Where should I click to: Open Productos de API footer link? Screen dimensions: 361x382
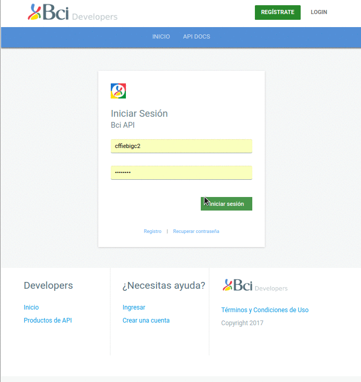pyautogui.click(x=48, y=320)
